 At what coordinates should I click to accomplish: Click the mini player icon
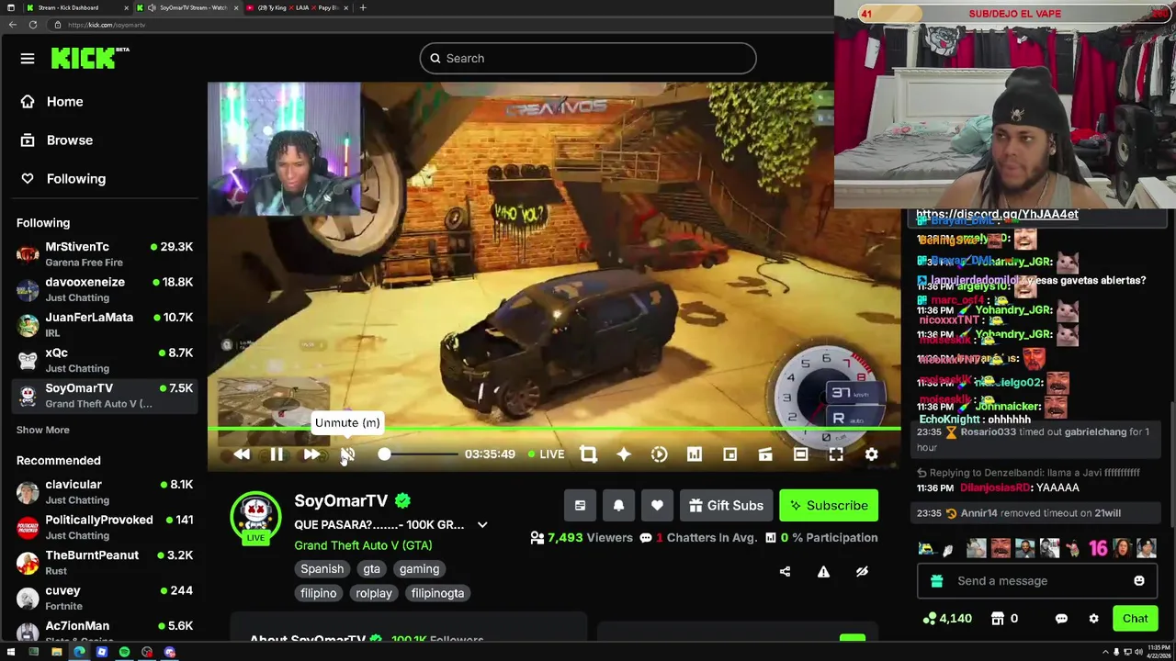click(x=764, y=454)
